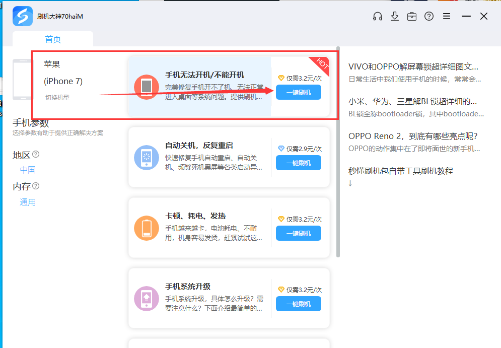The image size is (501, 348).
Task: Click the help icon beside 地区
Action: [36, 154]
